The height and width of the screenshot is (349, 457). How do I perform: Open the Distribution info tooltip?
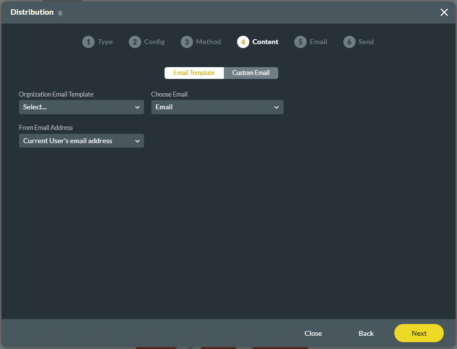click(60, 13)
